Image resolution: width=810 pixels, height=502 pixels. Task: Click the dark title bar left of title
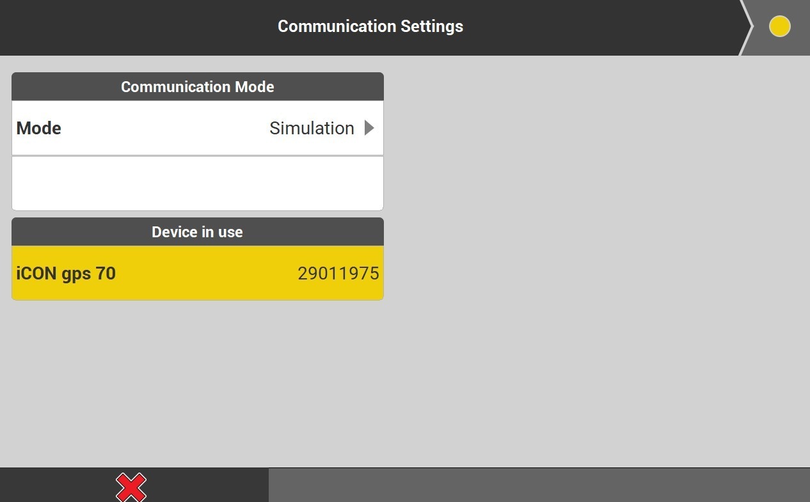click(128, 27)
